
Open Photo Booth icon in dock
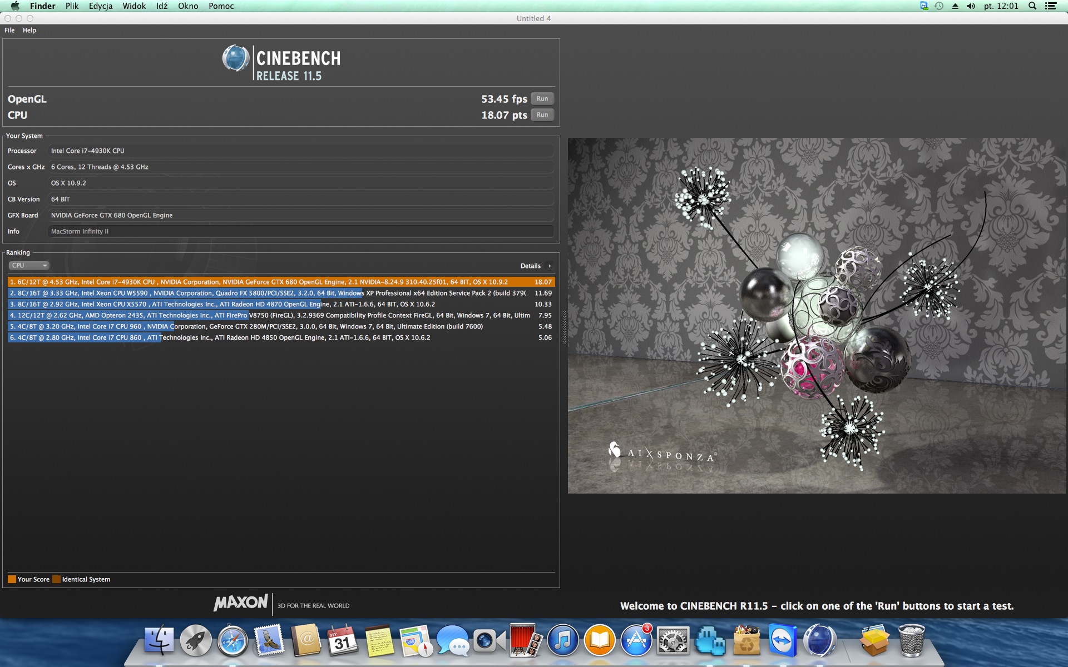(x=526, y=641)
